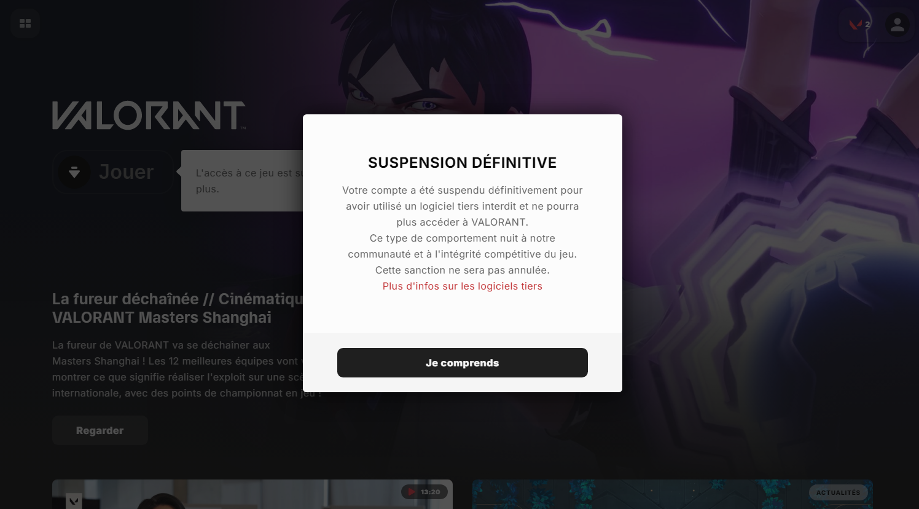Click the Masters Shanghai article description text
919x509 pixels.
click(x=178, y=369)
